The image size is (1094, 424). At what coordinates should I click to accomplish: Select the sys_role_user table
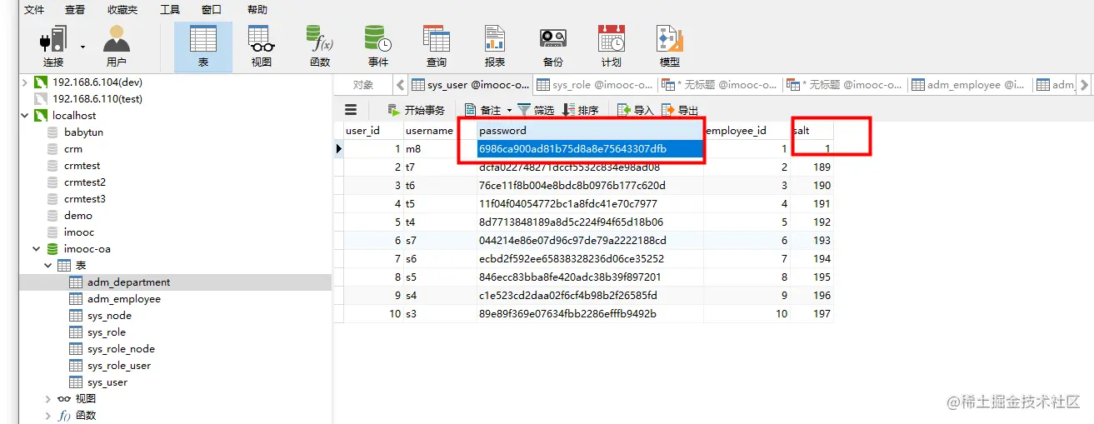119,366
